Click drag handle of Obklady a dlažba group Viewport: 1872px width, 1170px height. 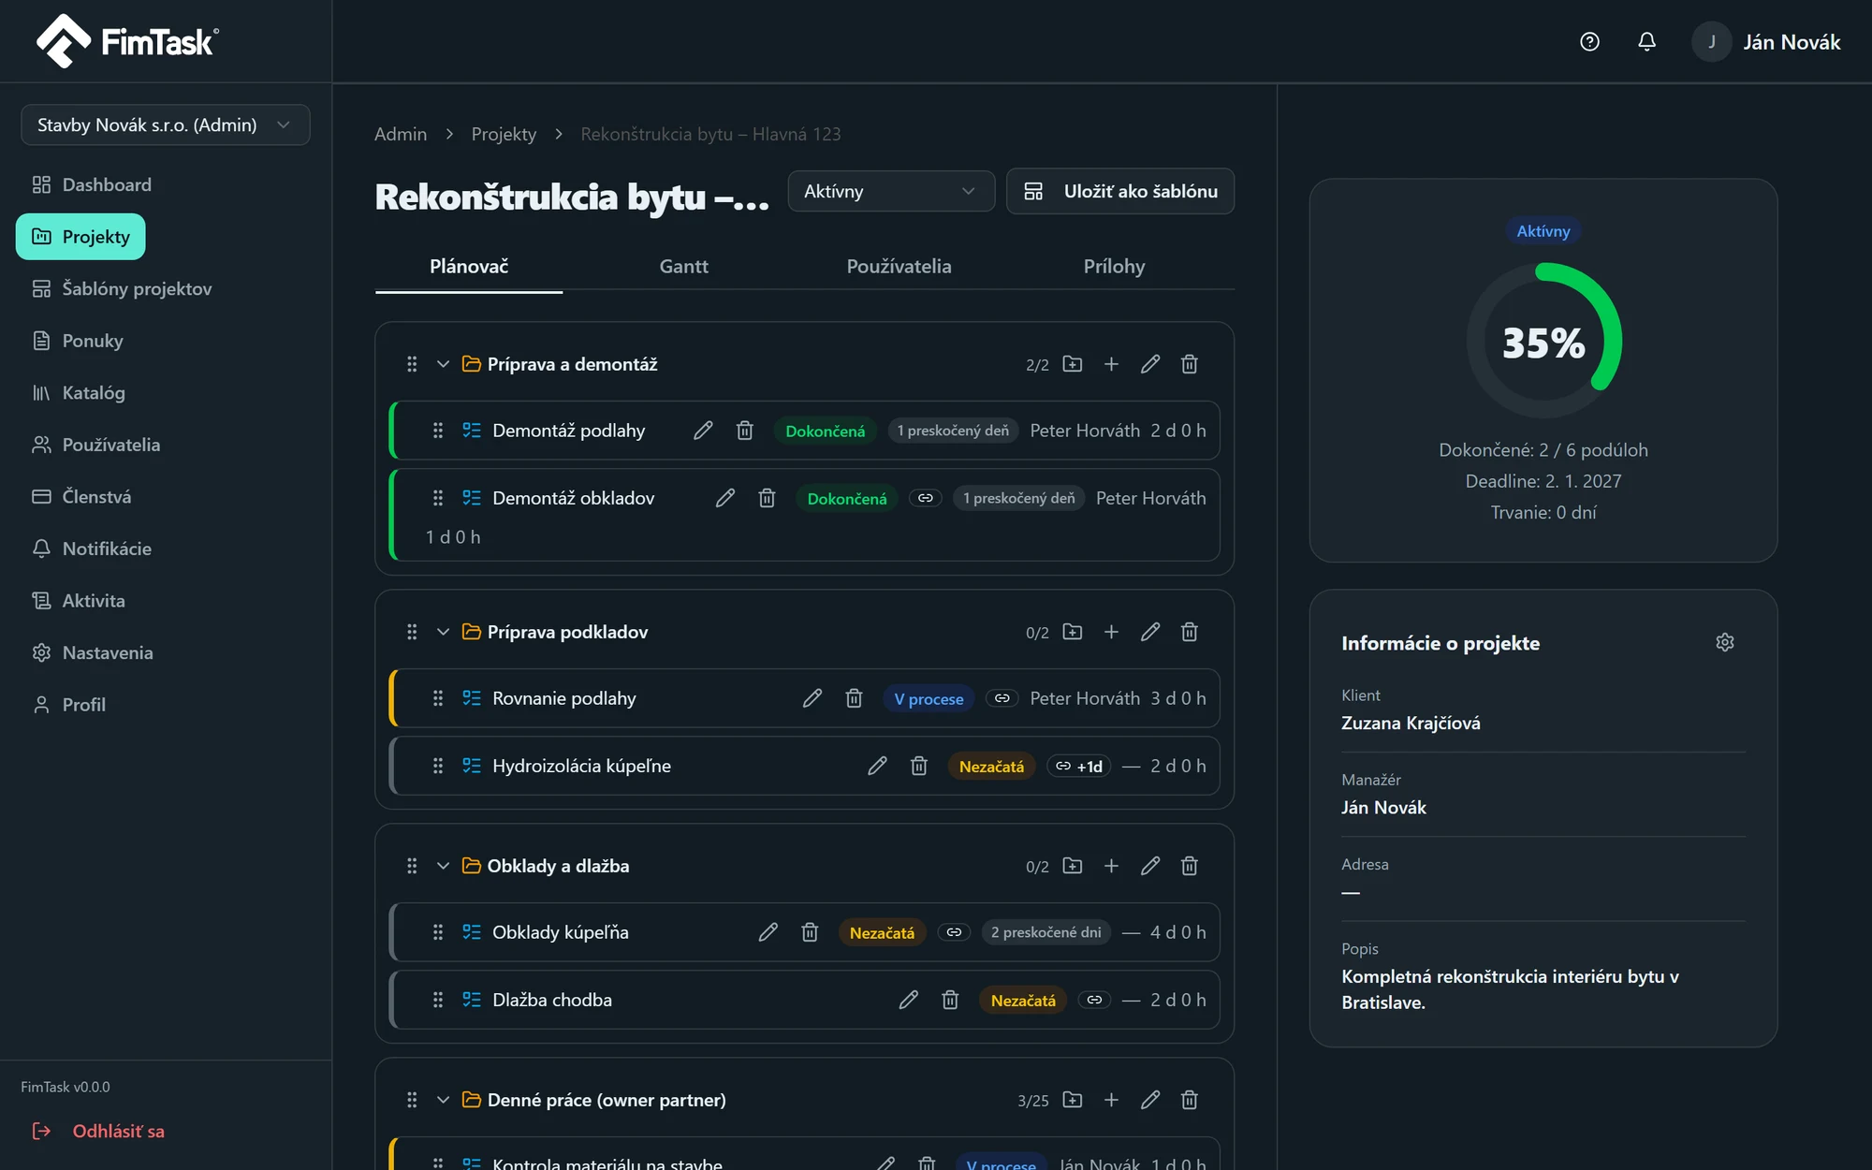pos(412,866)
